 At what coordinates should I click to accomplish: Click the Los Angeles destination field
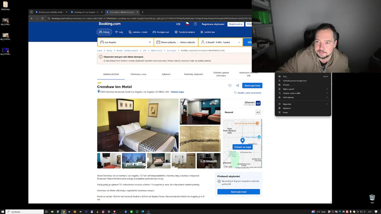coord(126,42)
